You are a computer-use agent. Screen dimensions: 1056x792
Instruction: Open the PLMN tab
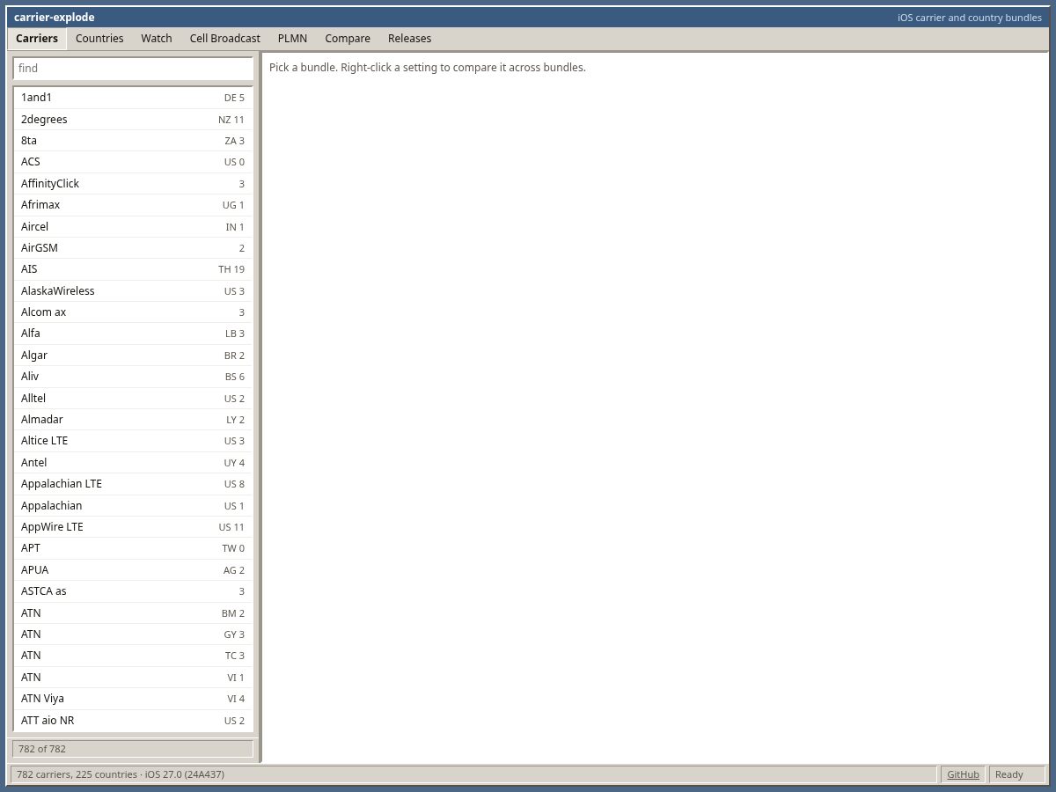[x=292, y=39]
